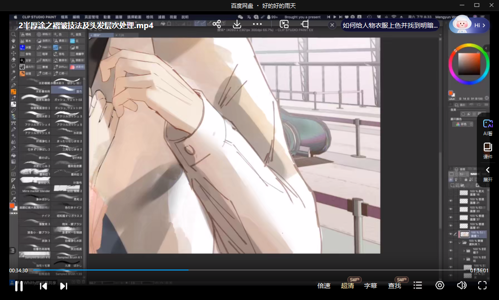
Task: Open the Hi assistant avatar button
Action: pyautogui.click(x=469, y=25)
